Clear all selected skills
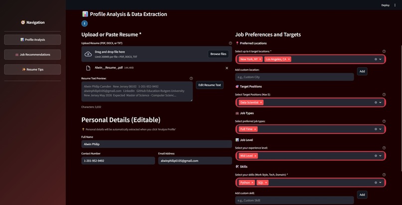The width and height of the screenshot is (402, 205). tap(376, 183)
